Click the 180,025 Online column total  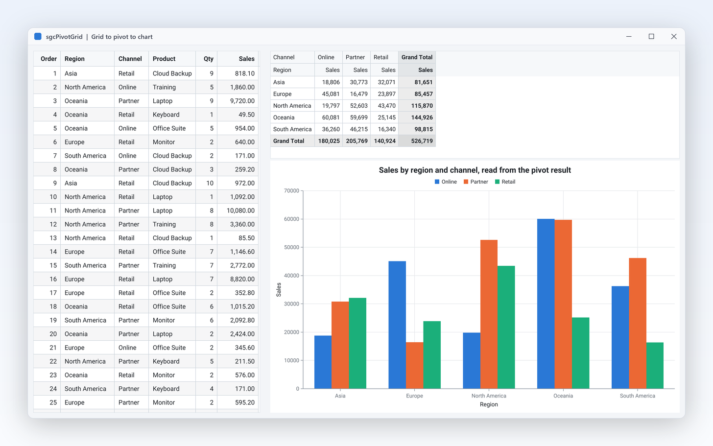click(329, 141)
